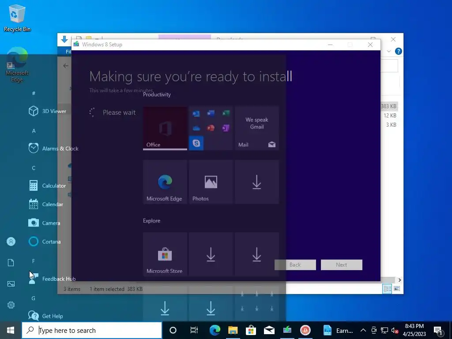
Task: Launch Alarms & Clock from Start menu
Action: click(x=53, y=148)
